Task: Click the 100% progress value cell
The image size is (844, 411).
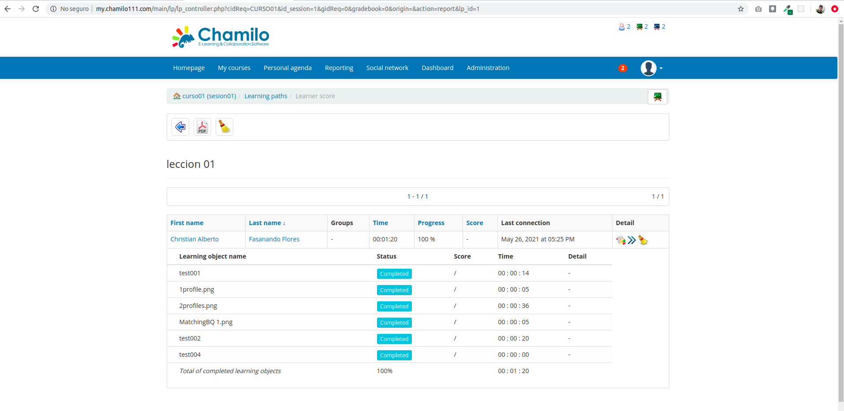Action: coord(426,239)
